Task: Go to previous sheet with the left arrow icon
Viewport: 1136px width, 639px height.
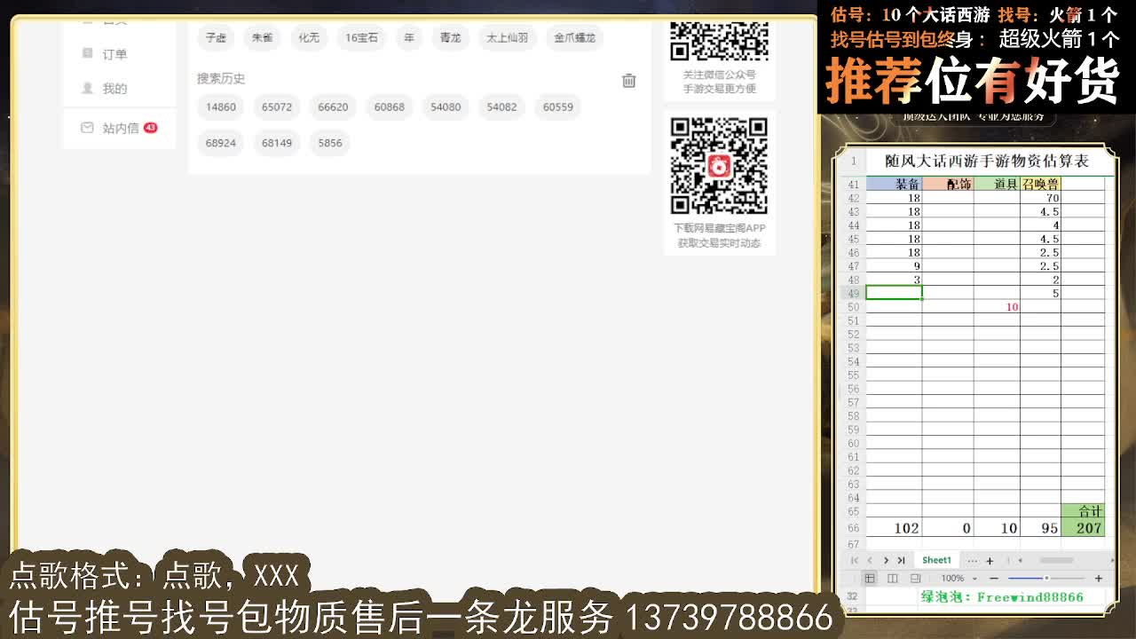Action: [x=870, y=560]
